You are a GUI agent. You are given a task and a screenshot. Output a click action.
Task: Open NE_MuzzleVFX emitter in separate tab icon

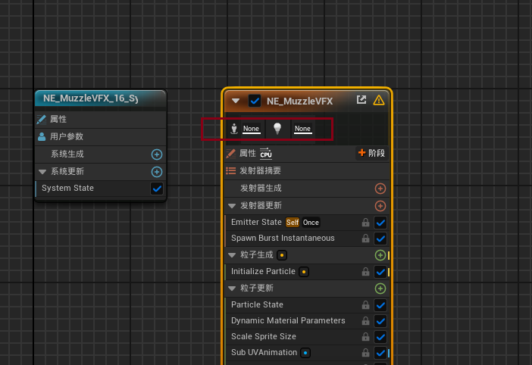(x=361, y=100)
